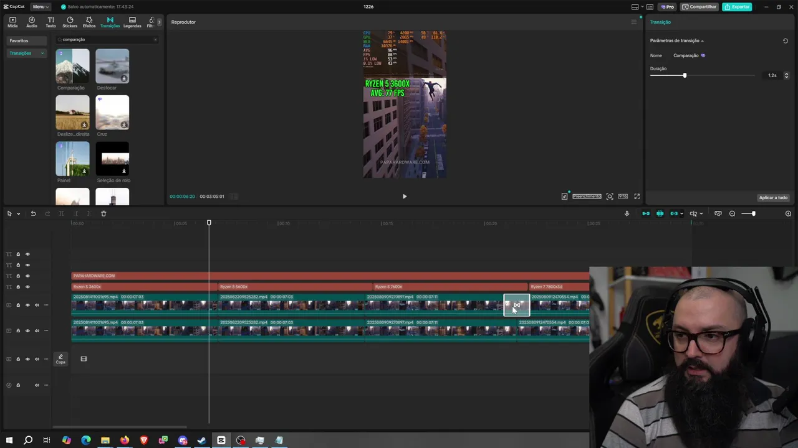
Task: Select the Seleção de rolo transition thumbnail
Action: tap(112, 159)
